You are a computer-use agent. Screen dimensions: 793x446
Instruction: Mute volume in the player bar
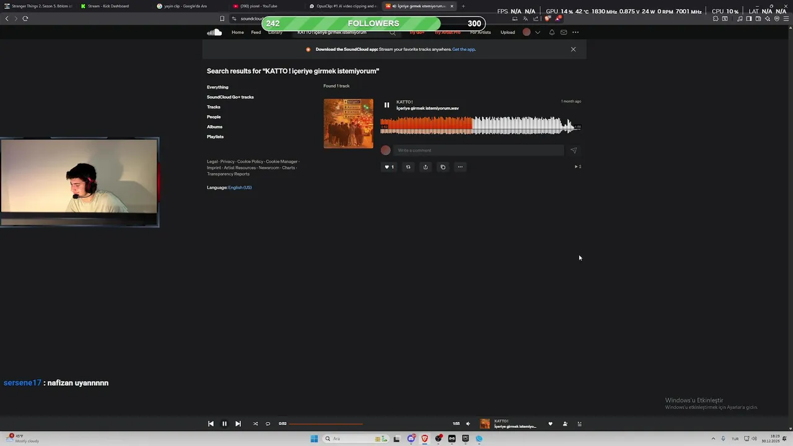468,424
